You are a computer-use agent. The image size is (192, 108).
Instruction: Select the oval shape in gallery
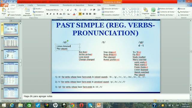135,9
